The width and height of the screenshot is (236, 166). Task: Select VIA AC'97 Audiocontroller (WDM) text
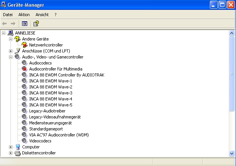tap(59, 135)
